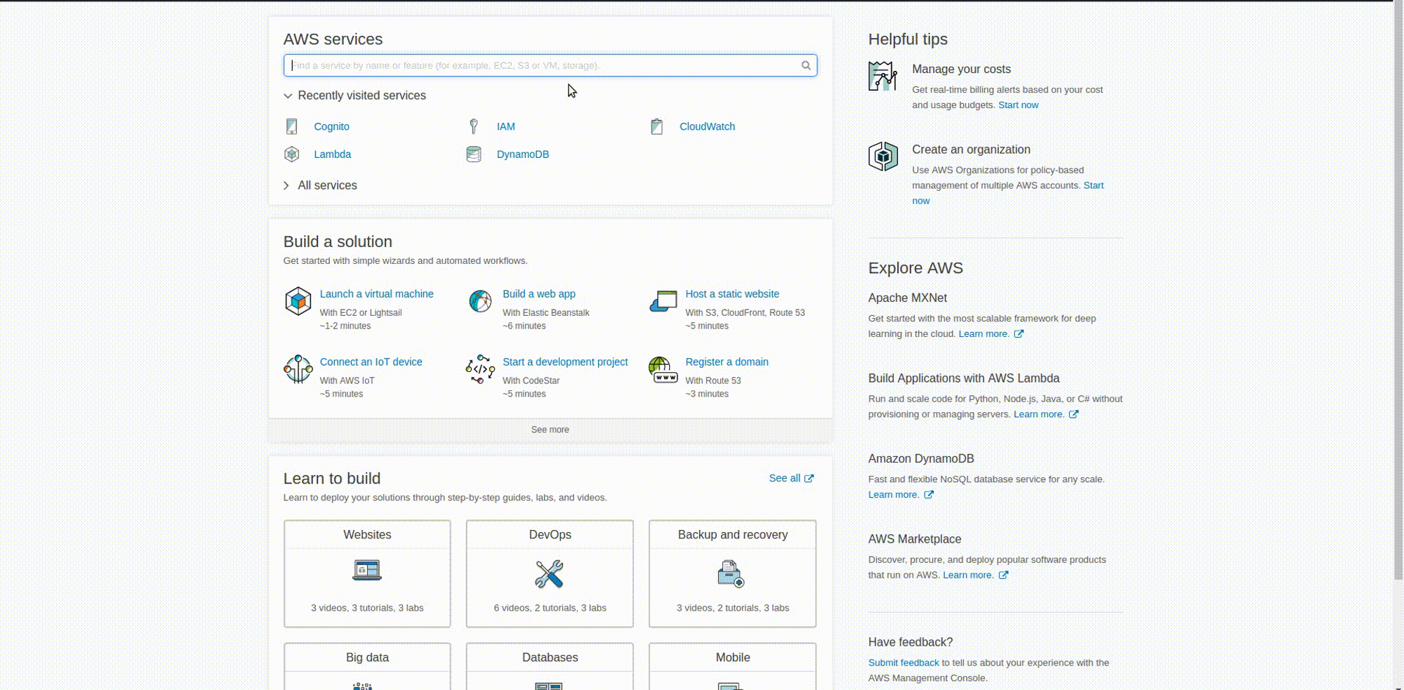Click the Connect an IoT device icon
This screenshot has width=1404, height=690.
(298, 369)
